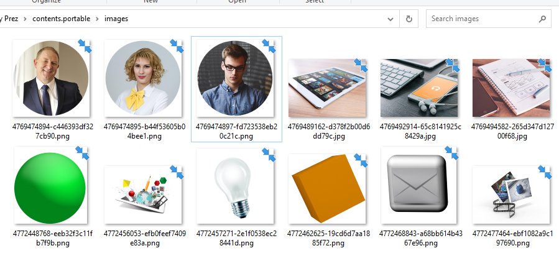
Task: Expand chevron between contents.portable and images
Action: pos(97,19)
